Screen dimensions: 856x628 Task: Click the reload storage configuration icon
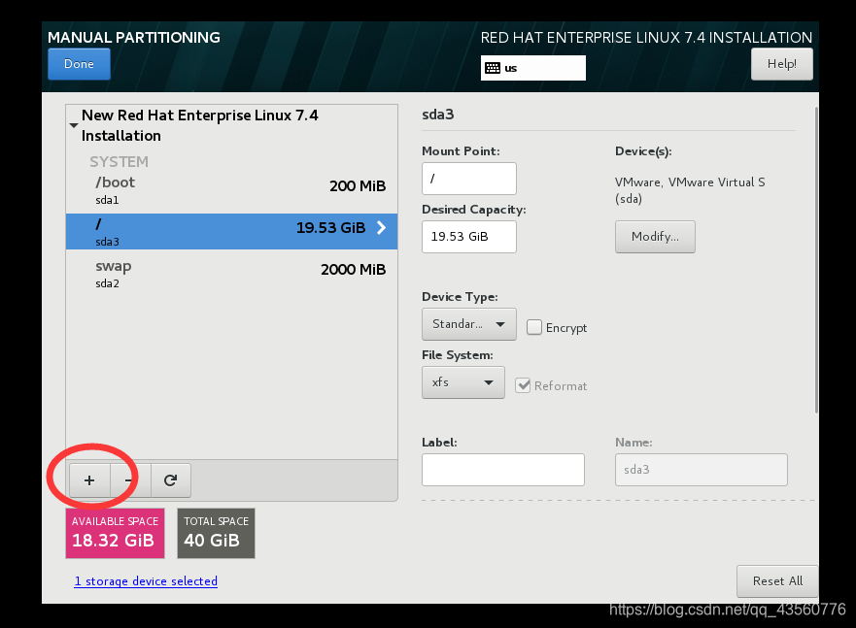click(x=171, y=480)
